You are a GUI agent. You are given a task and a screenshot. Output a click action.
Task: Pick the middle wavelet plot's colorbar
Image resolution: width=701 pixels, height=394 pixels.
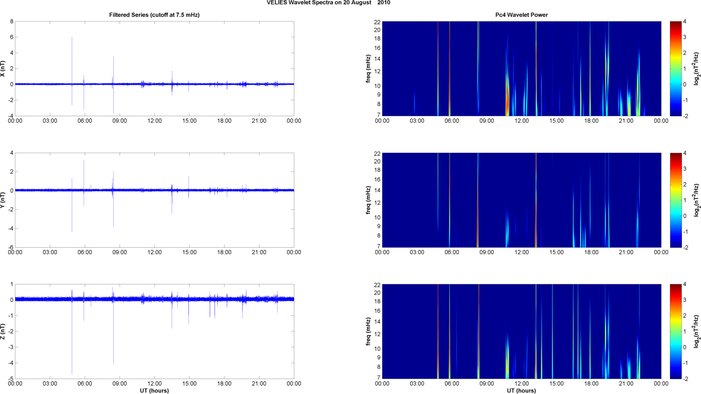tap(676, 200)
